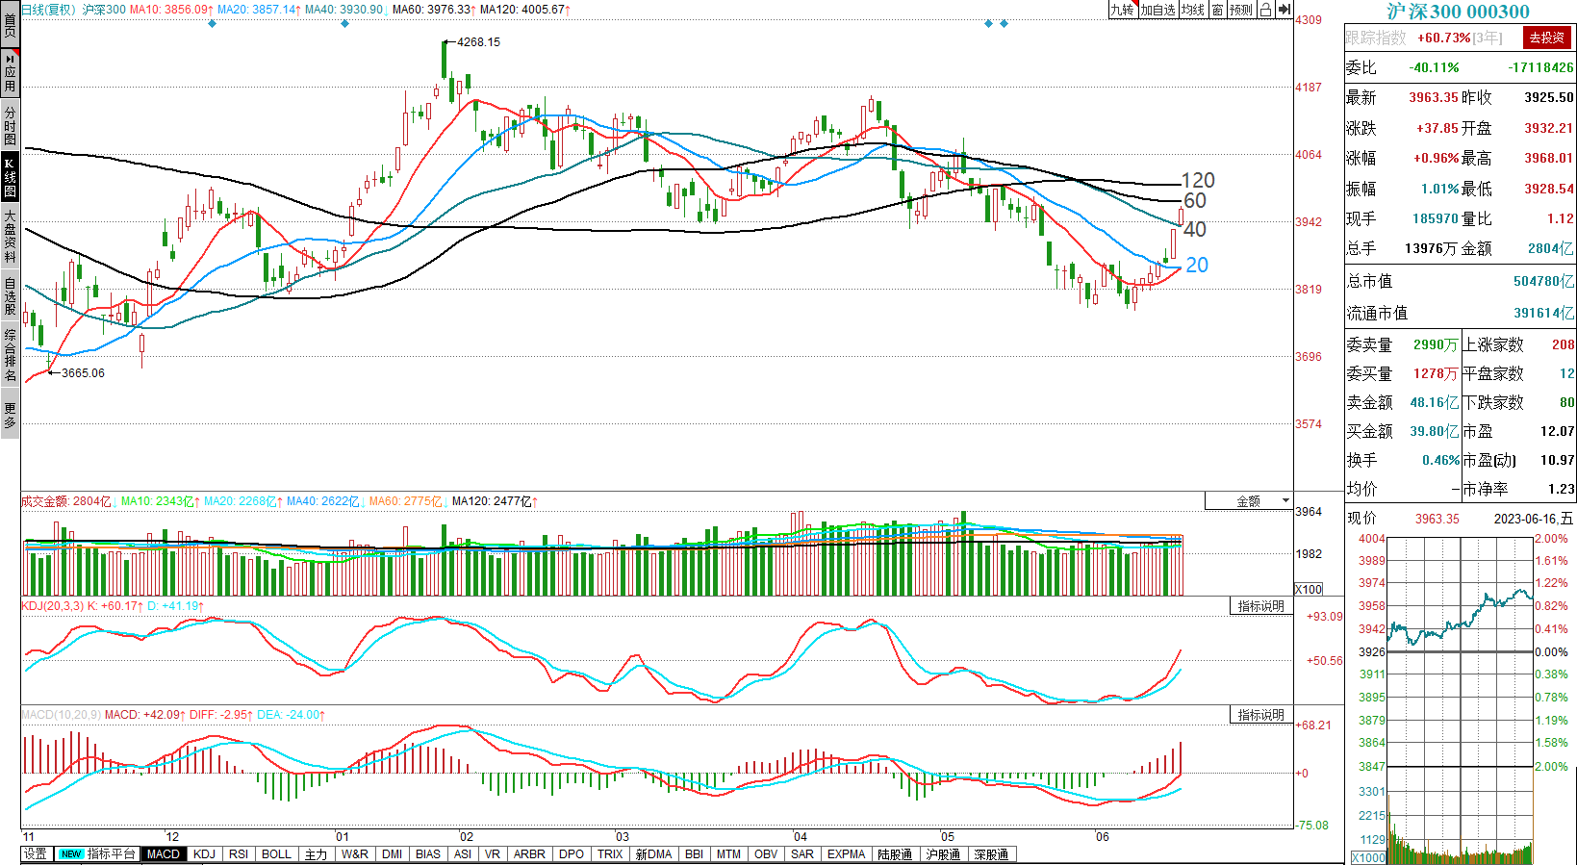The width and height of the screenshot is (1577, 865).
Task: Open the 金额 volume type dropdown
Action: 1249,501
